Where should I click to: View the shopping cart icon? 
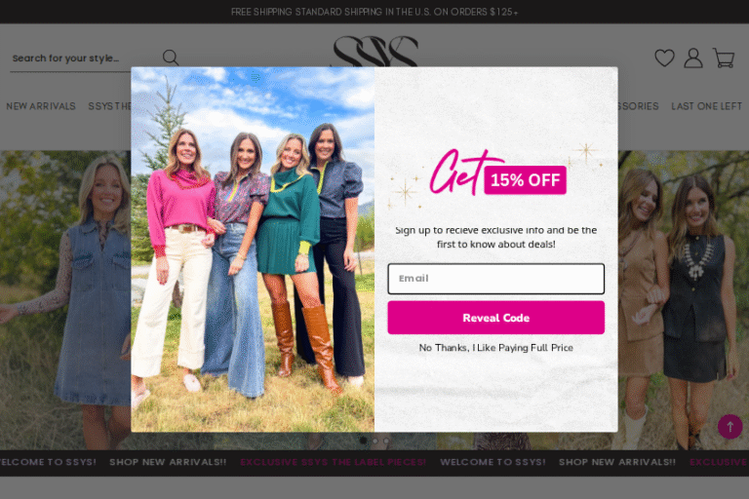pyautogui.click(x=724, y=58)
